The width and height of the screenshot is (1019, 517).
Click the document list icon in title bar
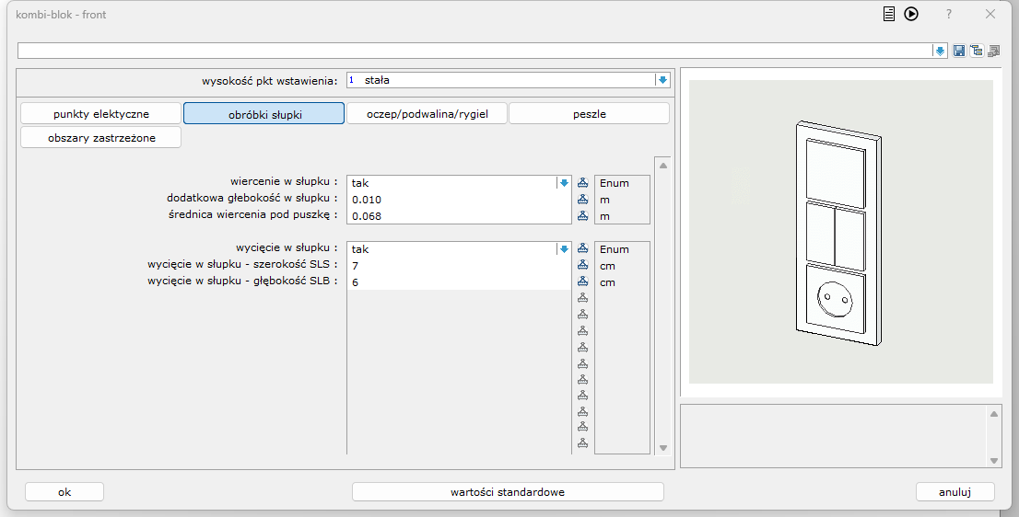889,14
